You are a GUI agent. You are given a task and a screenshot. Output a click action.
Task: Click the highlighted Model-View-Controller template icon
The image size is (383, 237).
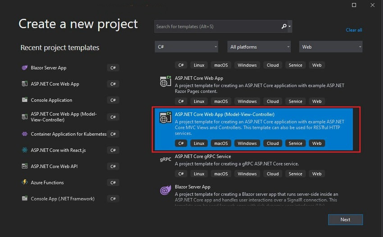coord(165,117)
